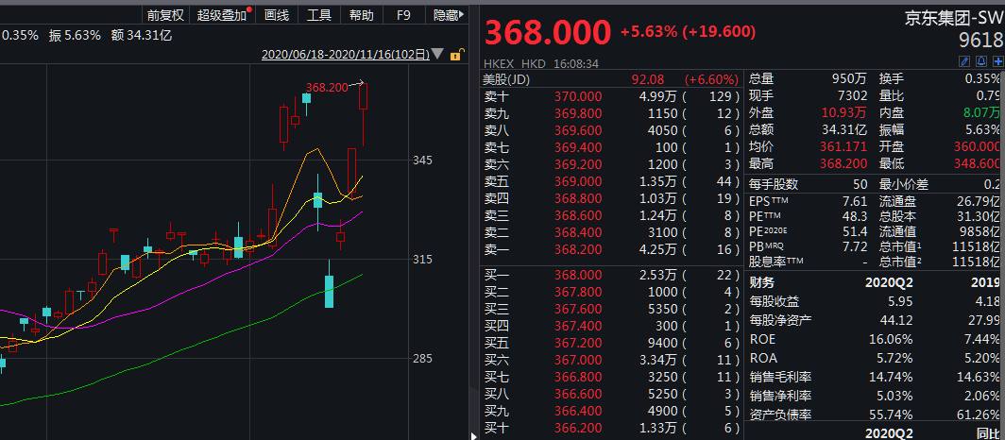The height and width of the screenshot is (440, 1005).
Task: Click 隐藏 to hide the side panel
Action: 448,15
